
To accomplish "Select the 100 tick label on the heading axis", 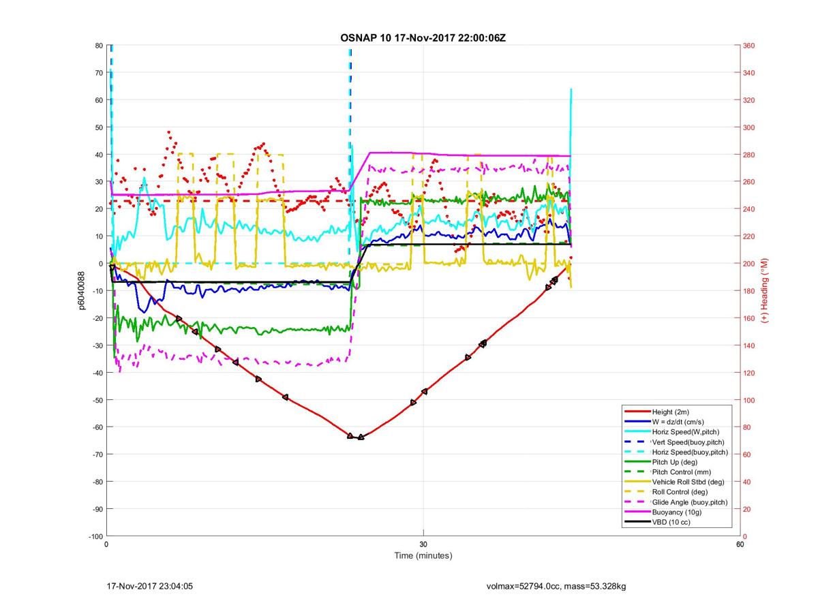I will [750, 400].
